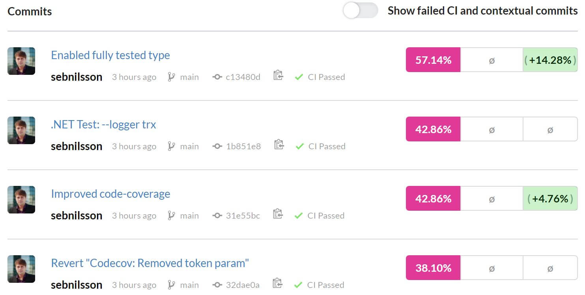Viewport: 585px width, 295px height.
Task: Click the +4.76% coverage change badge
Action: pos(550,199)
